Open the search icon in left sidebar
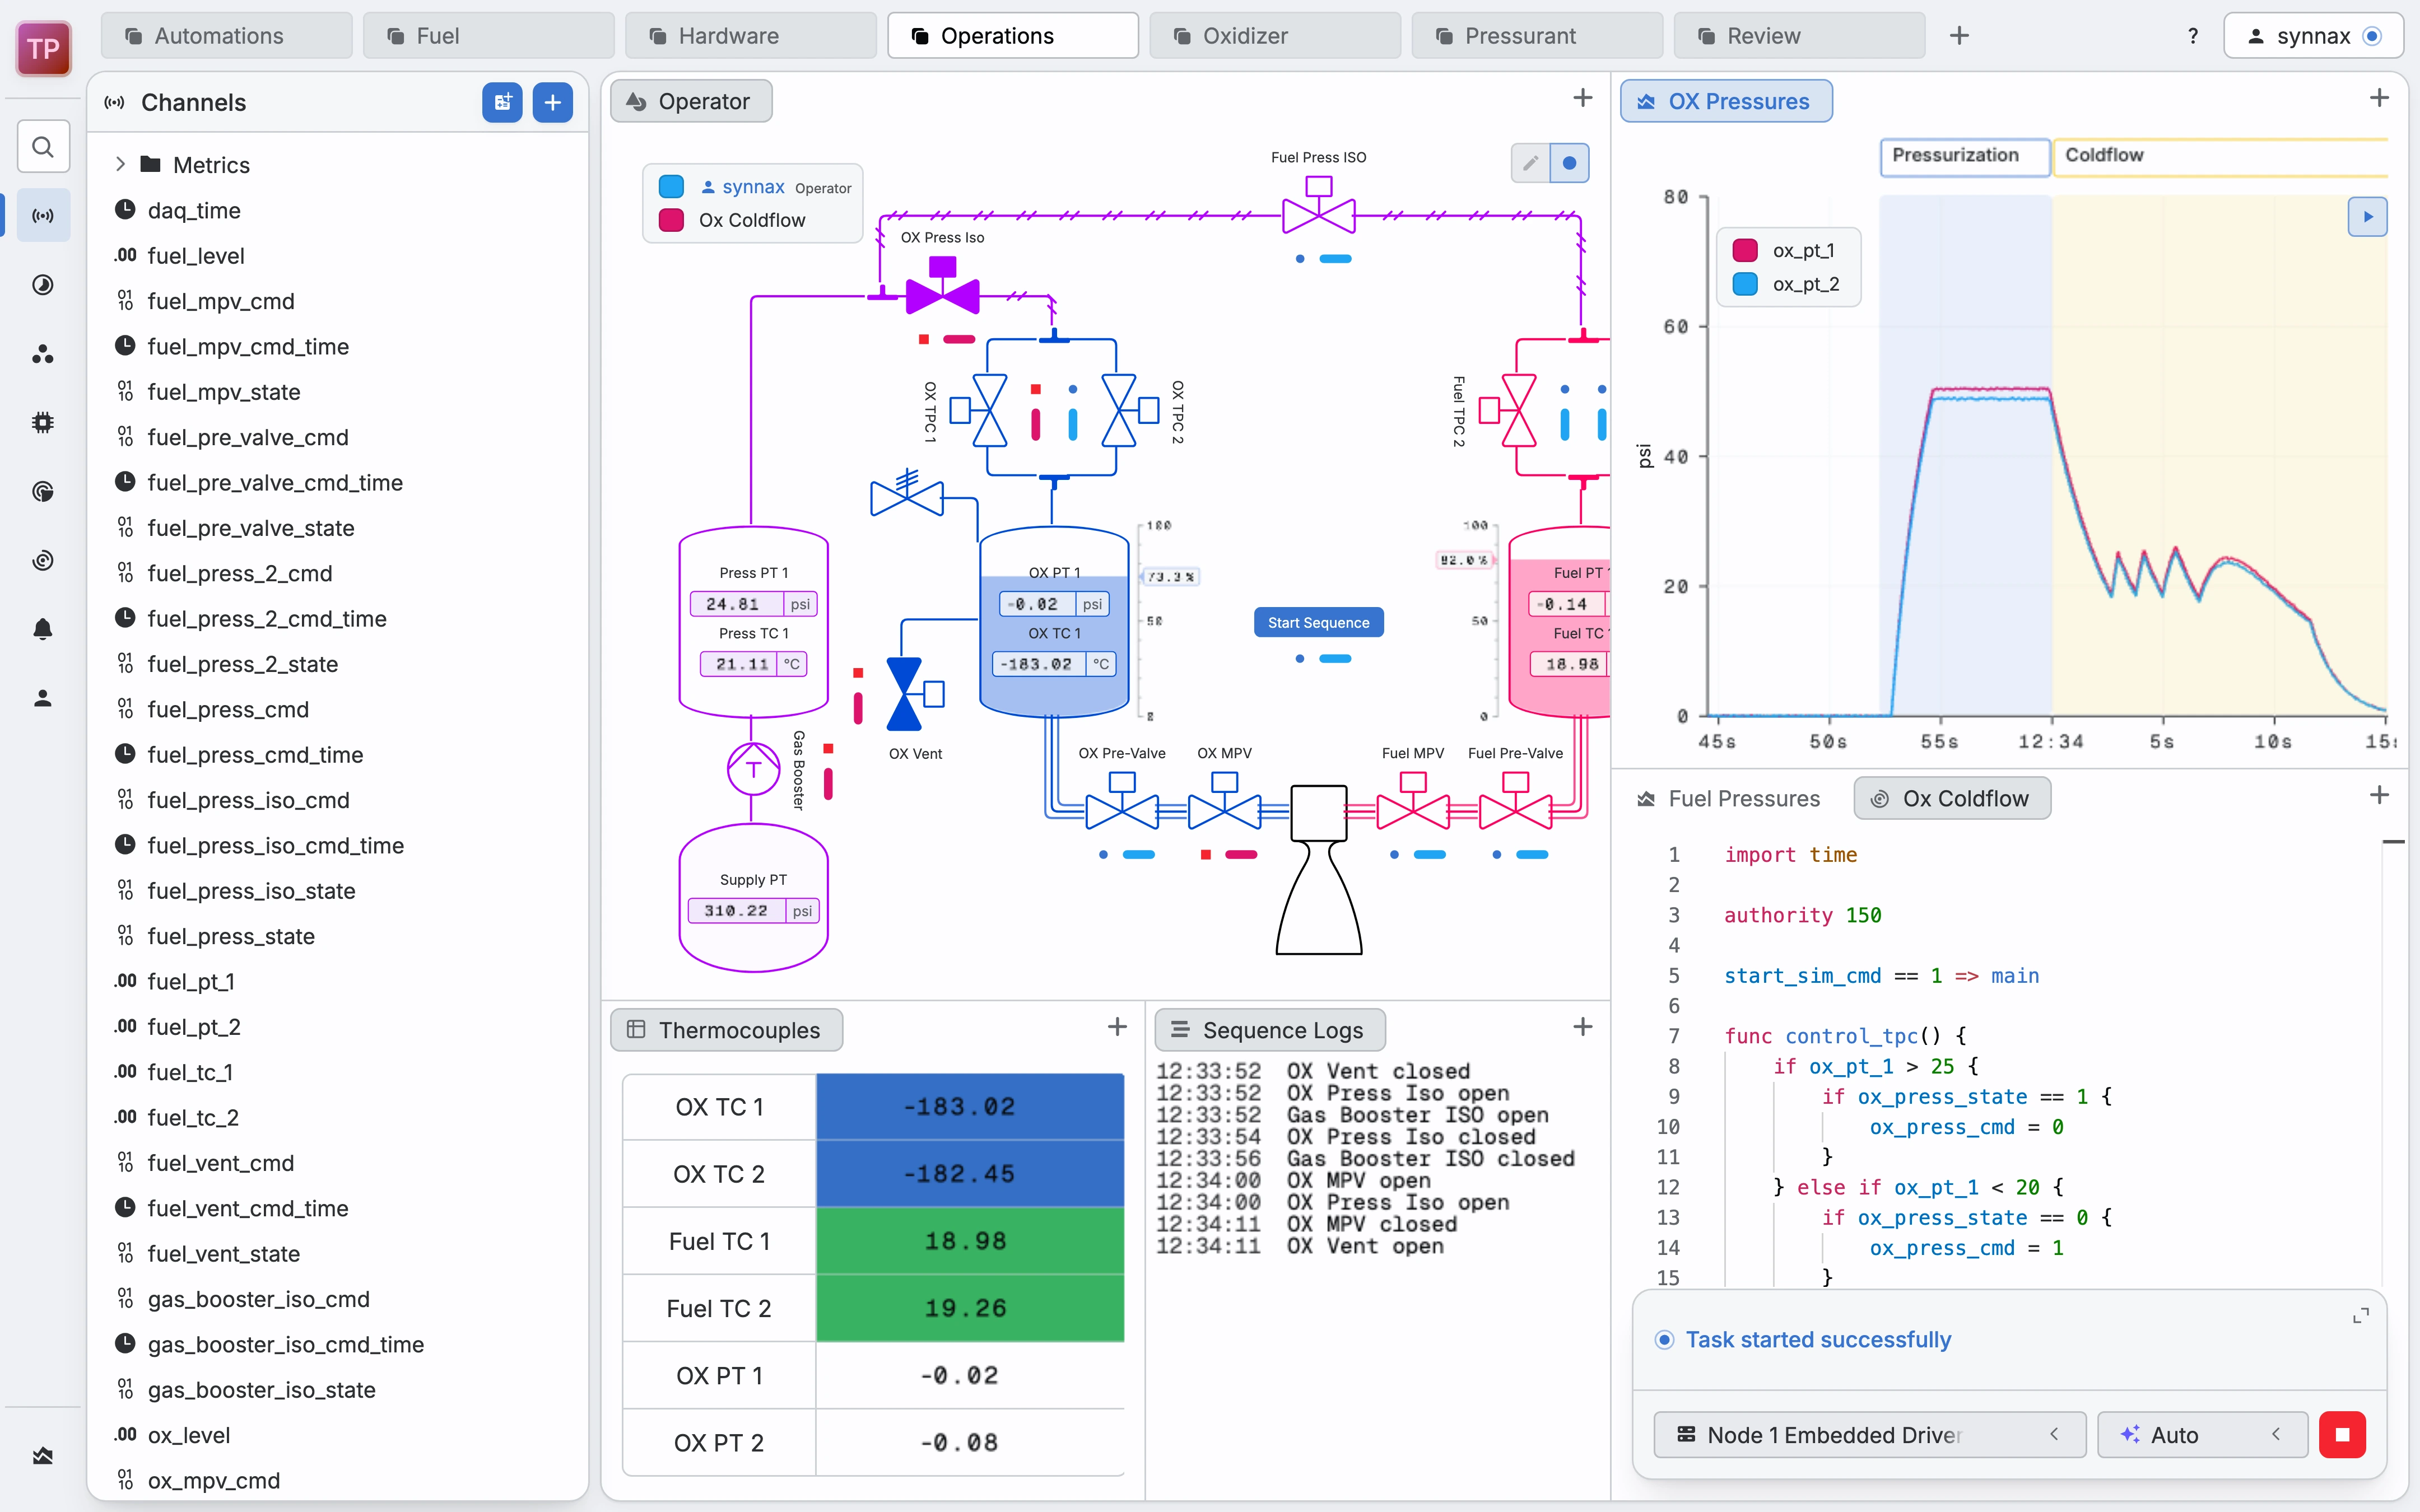 [43, 147]
